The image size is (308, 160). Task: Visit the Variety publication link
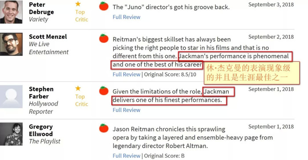39,19
